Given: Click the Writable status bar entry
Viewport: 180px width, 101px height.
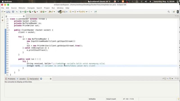Looking at the screenshot, I should 92,99.
